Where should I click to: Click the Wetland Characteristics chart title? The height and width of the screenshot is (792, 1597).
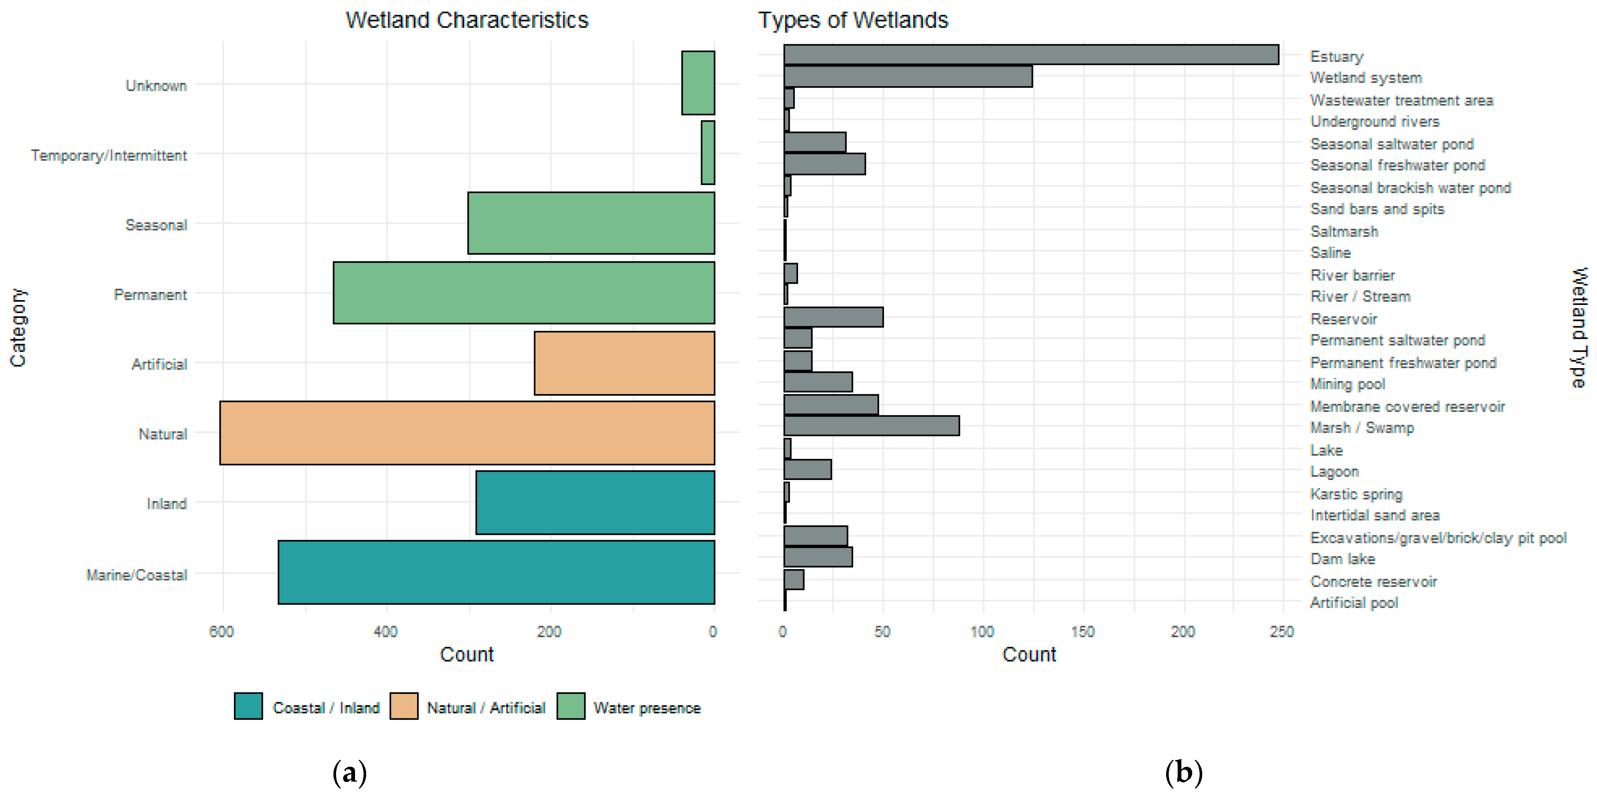pos(466,20)
